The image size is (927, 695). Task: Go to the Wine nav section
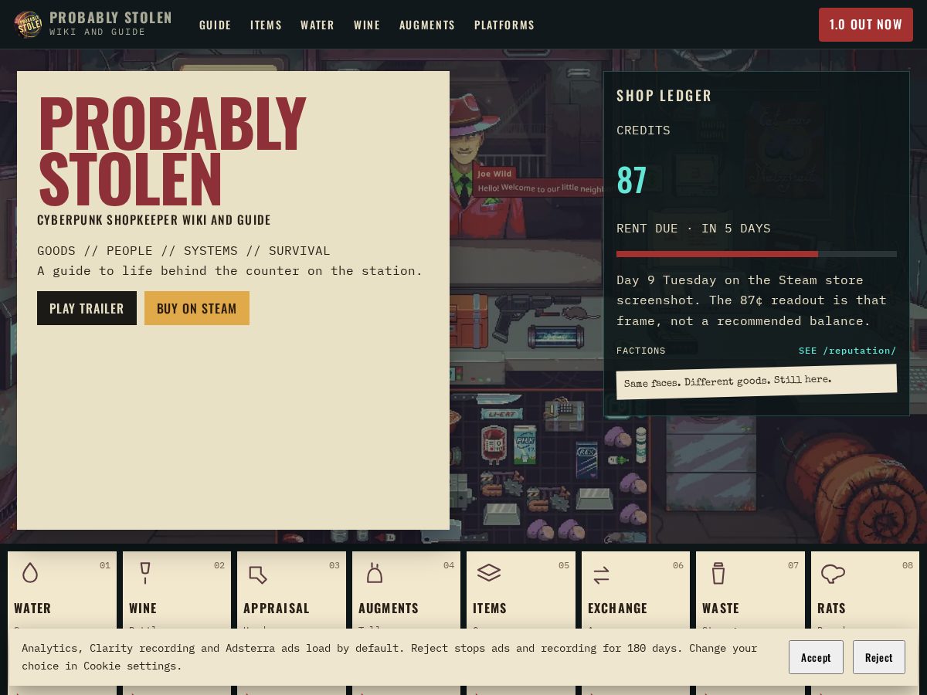pos(367,25)
